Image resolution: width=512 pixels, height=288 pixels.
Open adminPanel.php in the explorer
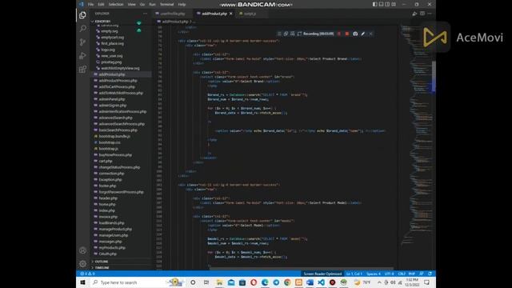click(112, 99)
